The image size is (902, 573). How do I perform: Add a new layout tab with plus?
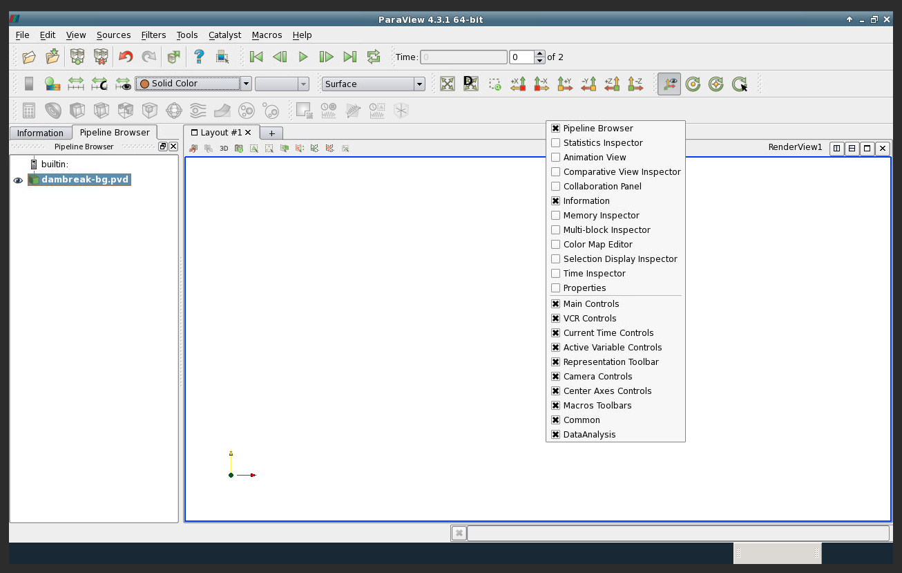tap(271, 133)
